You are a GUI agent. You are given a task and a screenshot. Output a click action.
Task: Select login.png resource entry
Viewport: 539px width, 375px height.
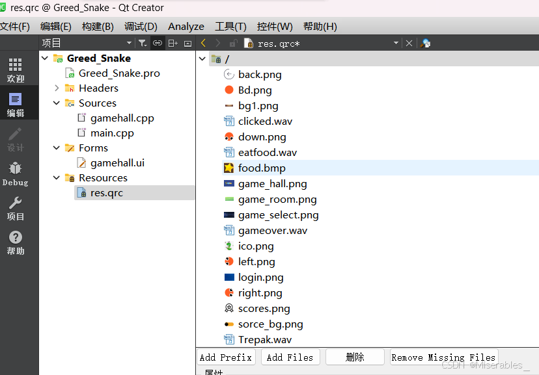pyautogui.click(x=260, y=278)
